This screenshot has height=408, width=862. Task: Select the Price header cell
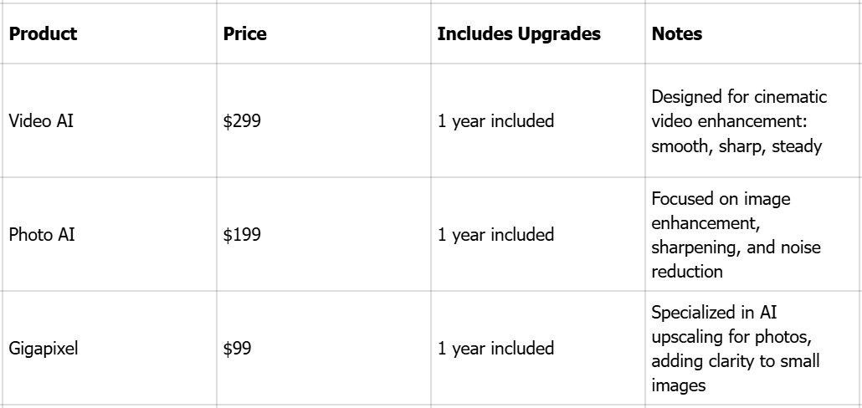pos(323,33)
